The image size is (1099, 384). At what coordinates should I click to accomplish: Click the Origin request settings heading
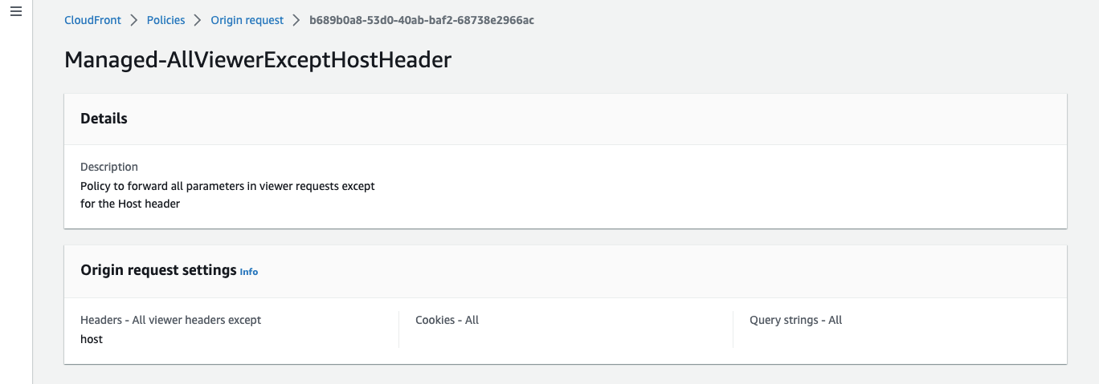click(x=158, y=270)
